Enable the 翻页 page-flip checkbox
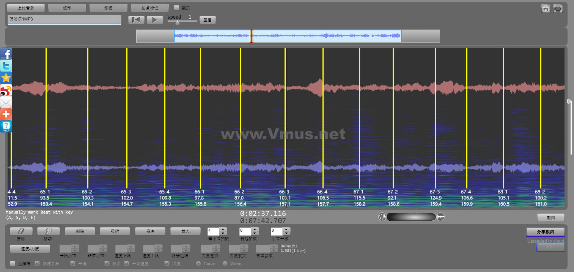 pyautogui.click(x=176, y=8)
